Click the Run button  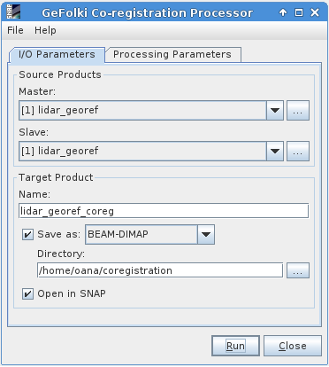coord(235,346)
